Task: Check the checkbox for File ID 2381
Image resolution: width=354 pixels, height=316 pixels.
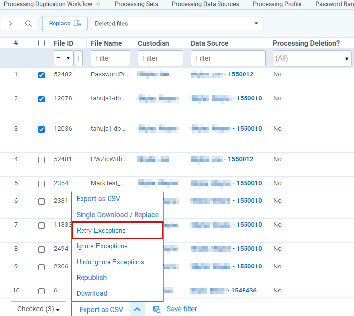Action: 42,201
